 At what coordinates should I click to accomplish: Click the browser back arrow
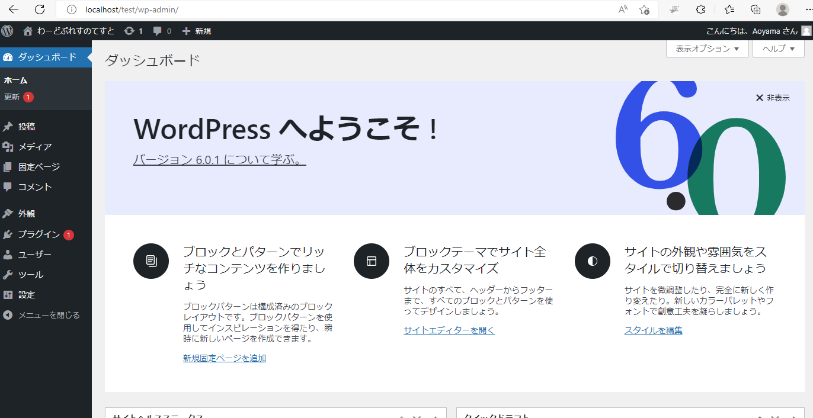[13, 9]
